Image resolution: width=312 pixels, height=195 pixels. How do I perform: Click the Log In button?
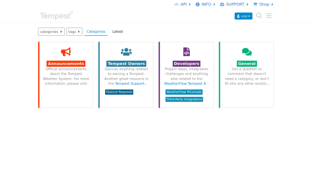coord(243,16)
